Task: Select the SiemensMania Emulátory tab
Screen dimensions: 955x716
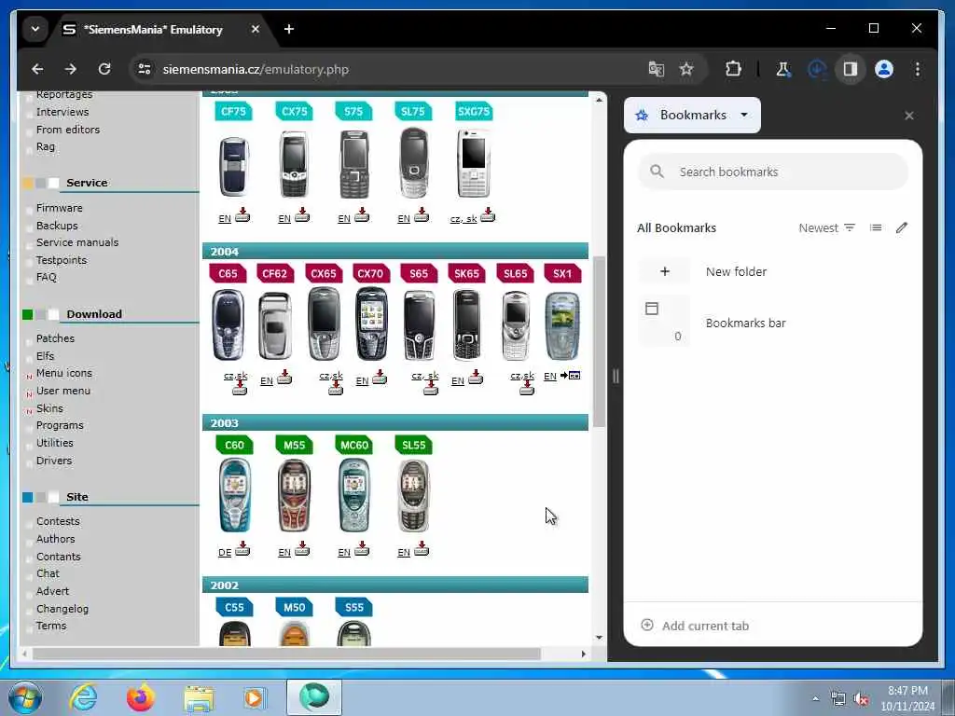Action: tap(152, 29)
